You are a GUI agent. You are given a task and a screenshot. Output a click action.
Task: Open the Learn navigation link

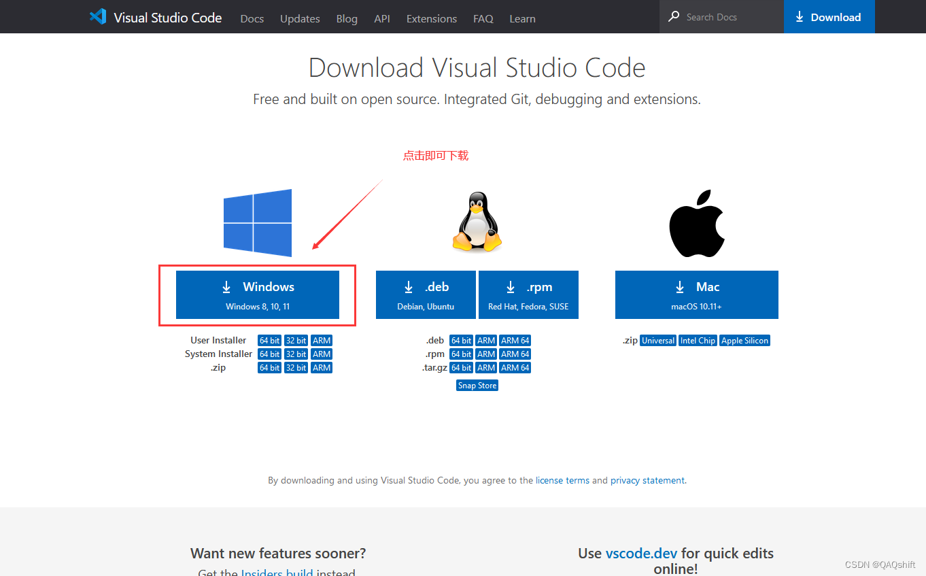click(x=523, y=18)
